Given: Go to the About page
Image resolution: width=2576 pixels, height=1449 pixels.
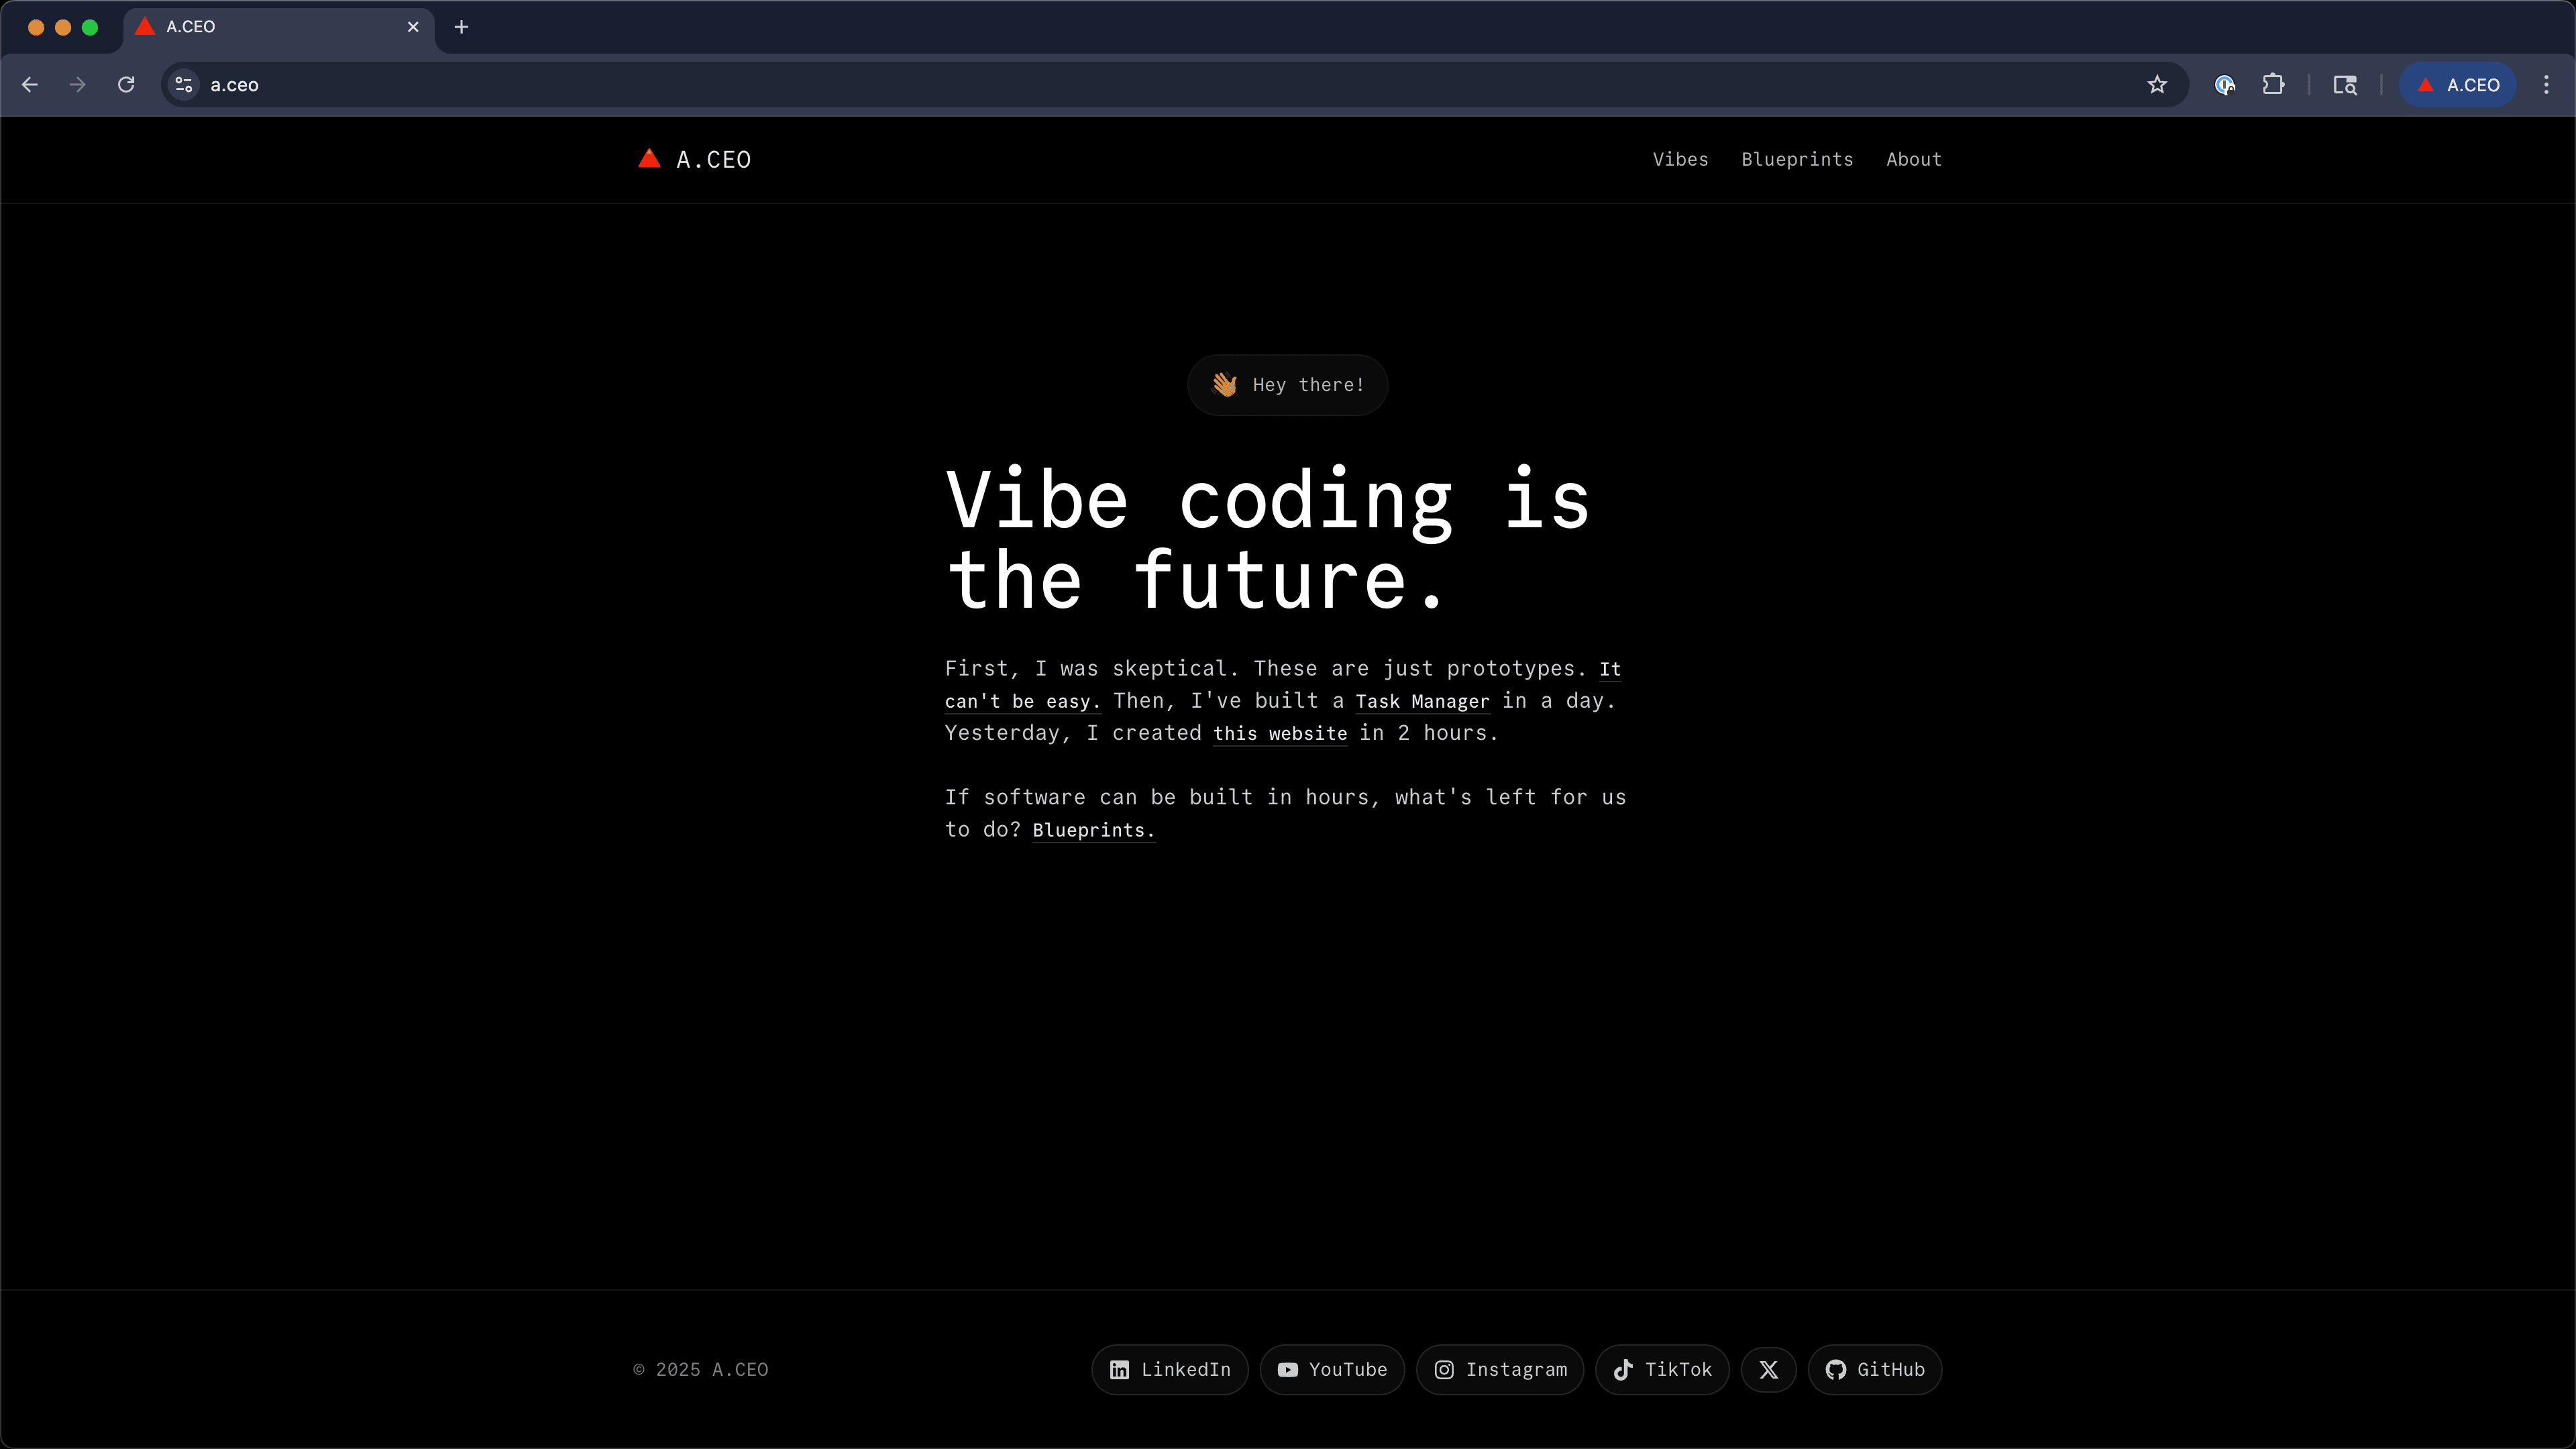Looking at the screenshot, I should pos(1913,159).
